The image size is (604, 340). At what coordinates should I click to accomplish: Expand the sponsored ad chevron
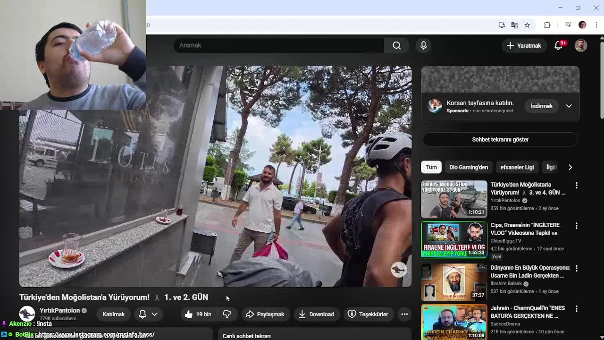pyautogui.click(x=569, y=106)
